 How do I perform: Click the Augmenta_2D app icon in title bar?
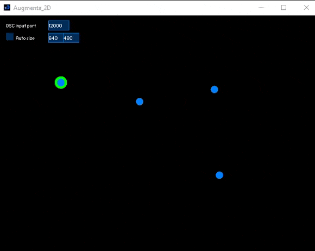tap(7, 8)
